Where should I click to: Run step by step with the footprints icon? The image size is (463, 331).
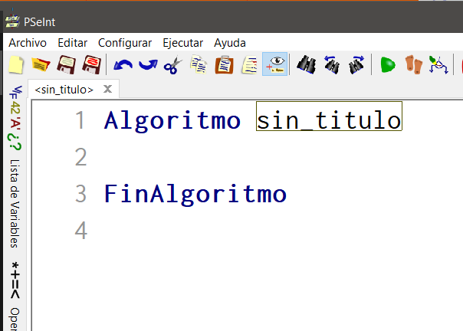click(x=413, y=64)
